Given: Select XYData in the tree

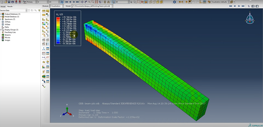Looking at the screenshot, I should (7, 24).
